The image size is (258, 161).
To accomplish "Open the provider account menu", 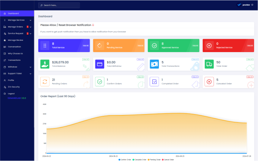I will (245, 5).
